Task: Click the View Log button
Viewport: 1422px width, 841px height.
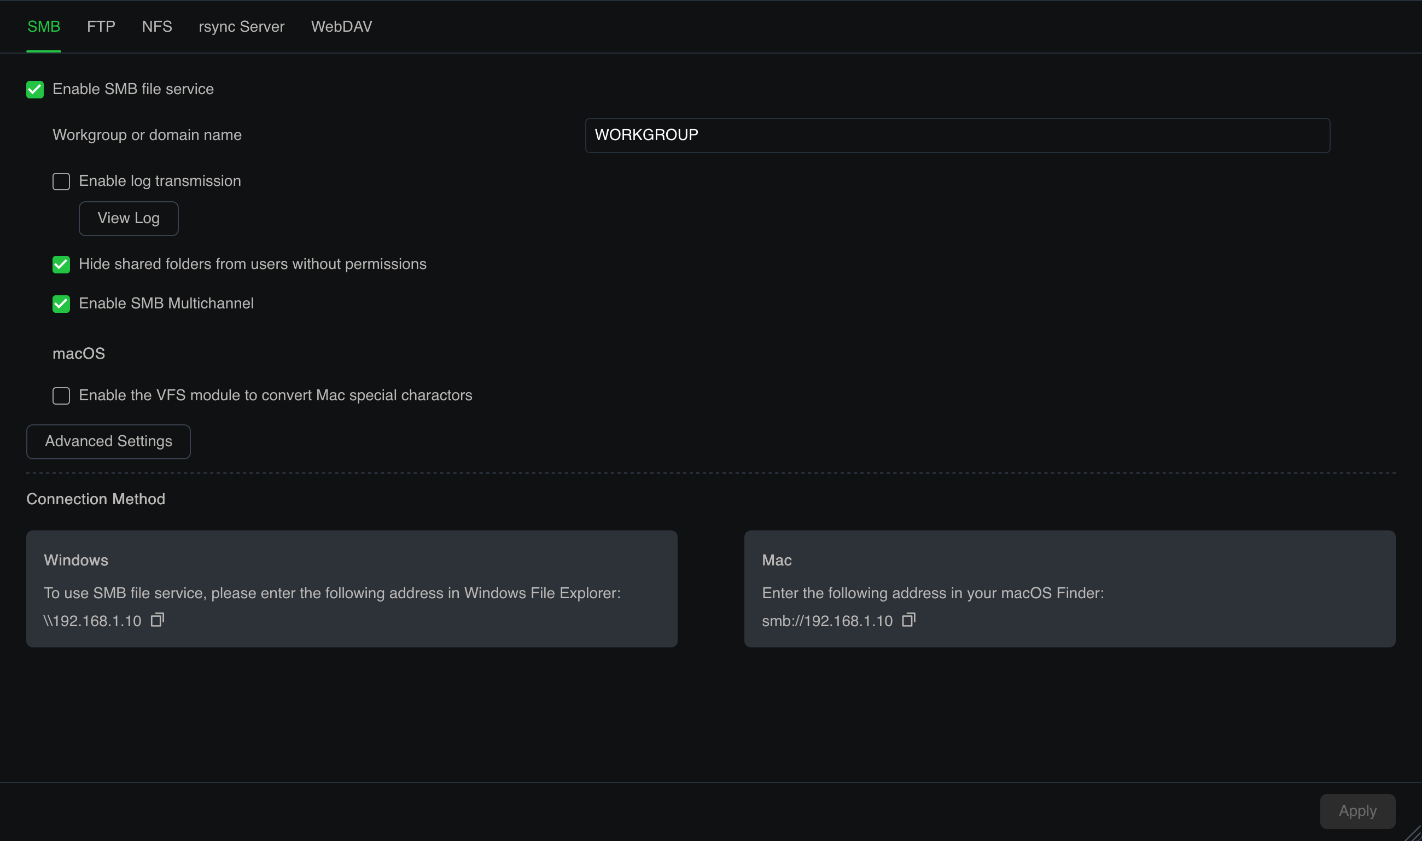Action: 129,218
